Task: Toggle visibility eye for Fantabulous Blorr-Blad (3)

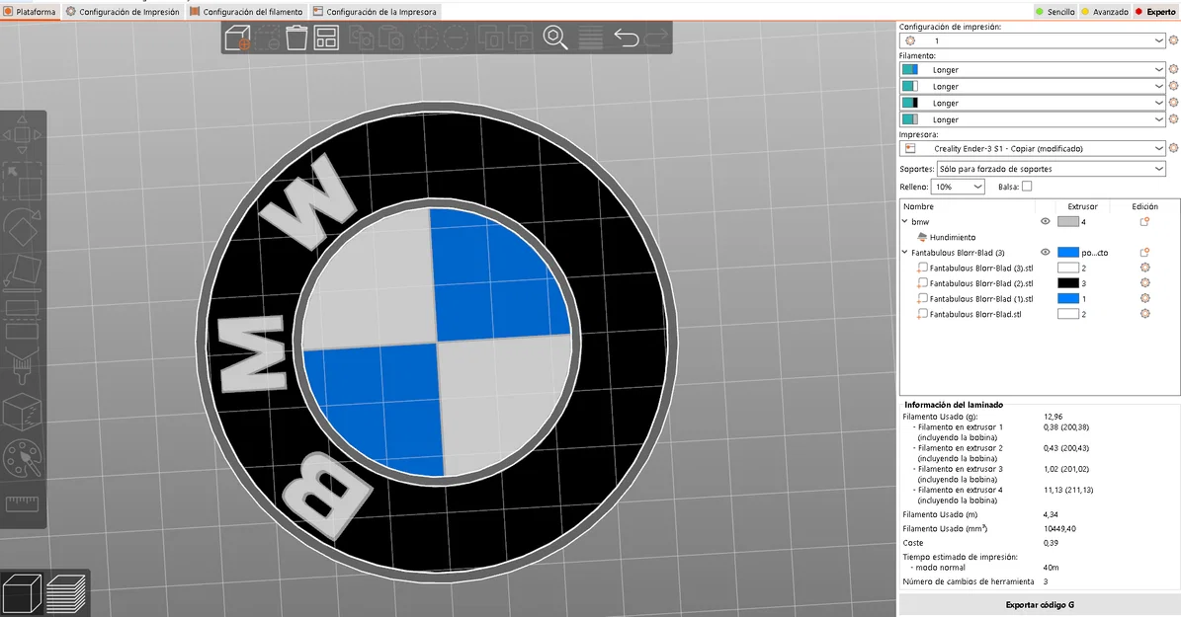Action: [x=1045, y=252]
